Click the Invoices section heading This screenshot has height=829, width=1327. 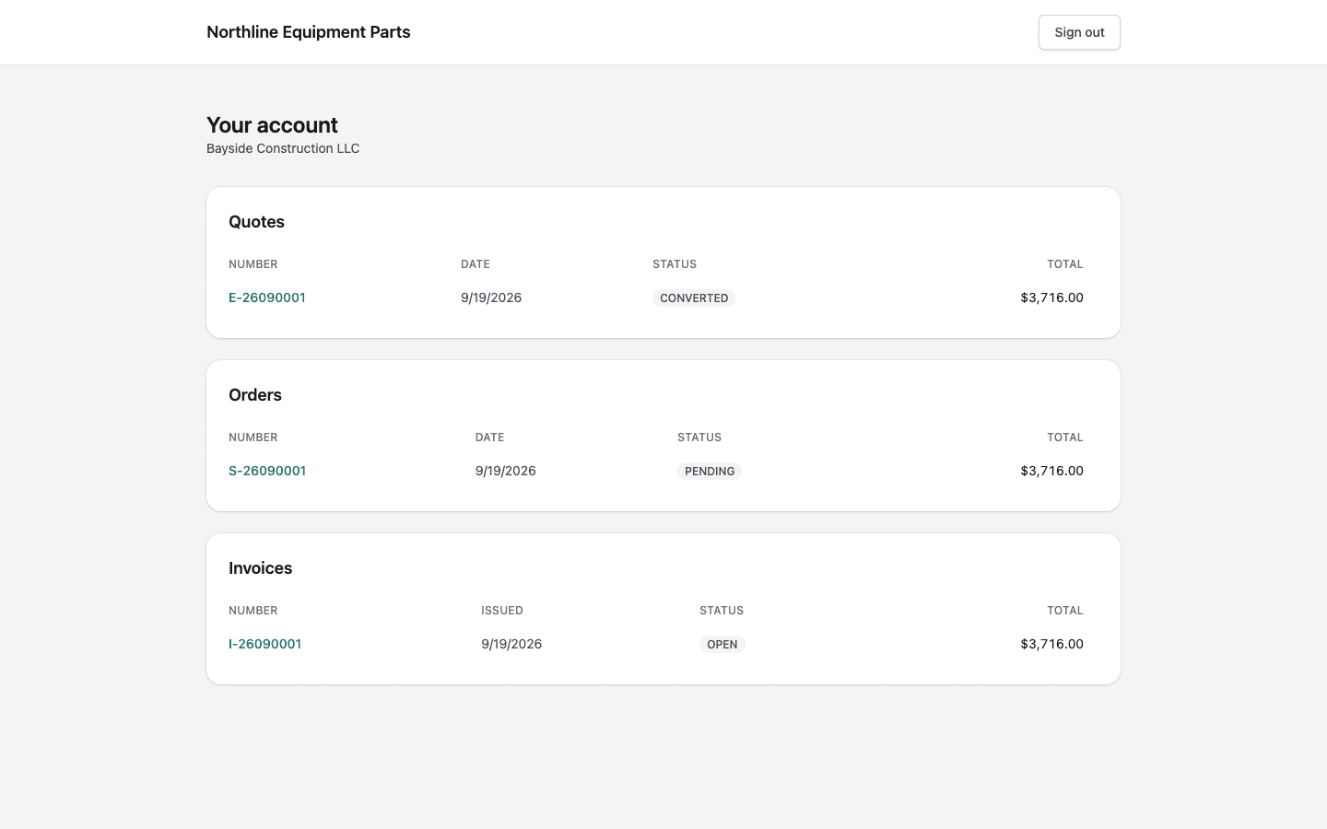(x=261, y=568)
